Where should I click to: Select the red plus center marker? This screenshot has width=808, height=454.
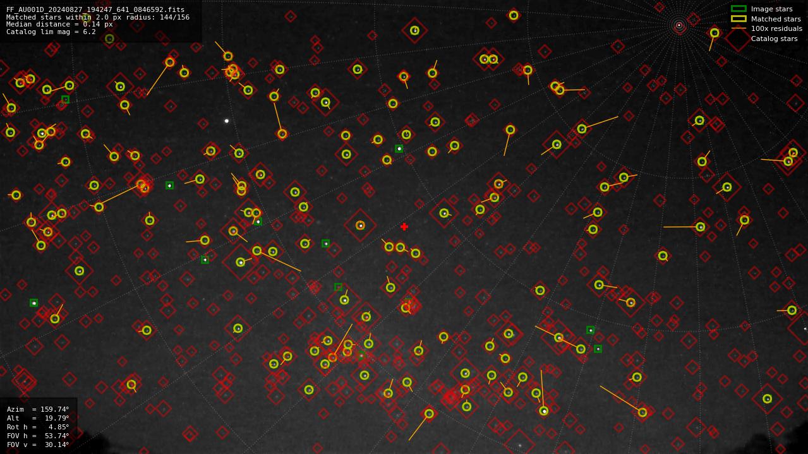point(404,227)
